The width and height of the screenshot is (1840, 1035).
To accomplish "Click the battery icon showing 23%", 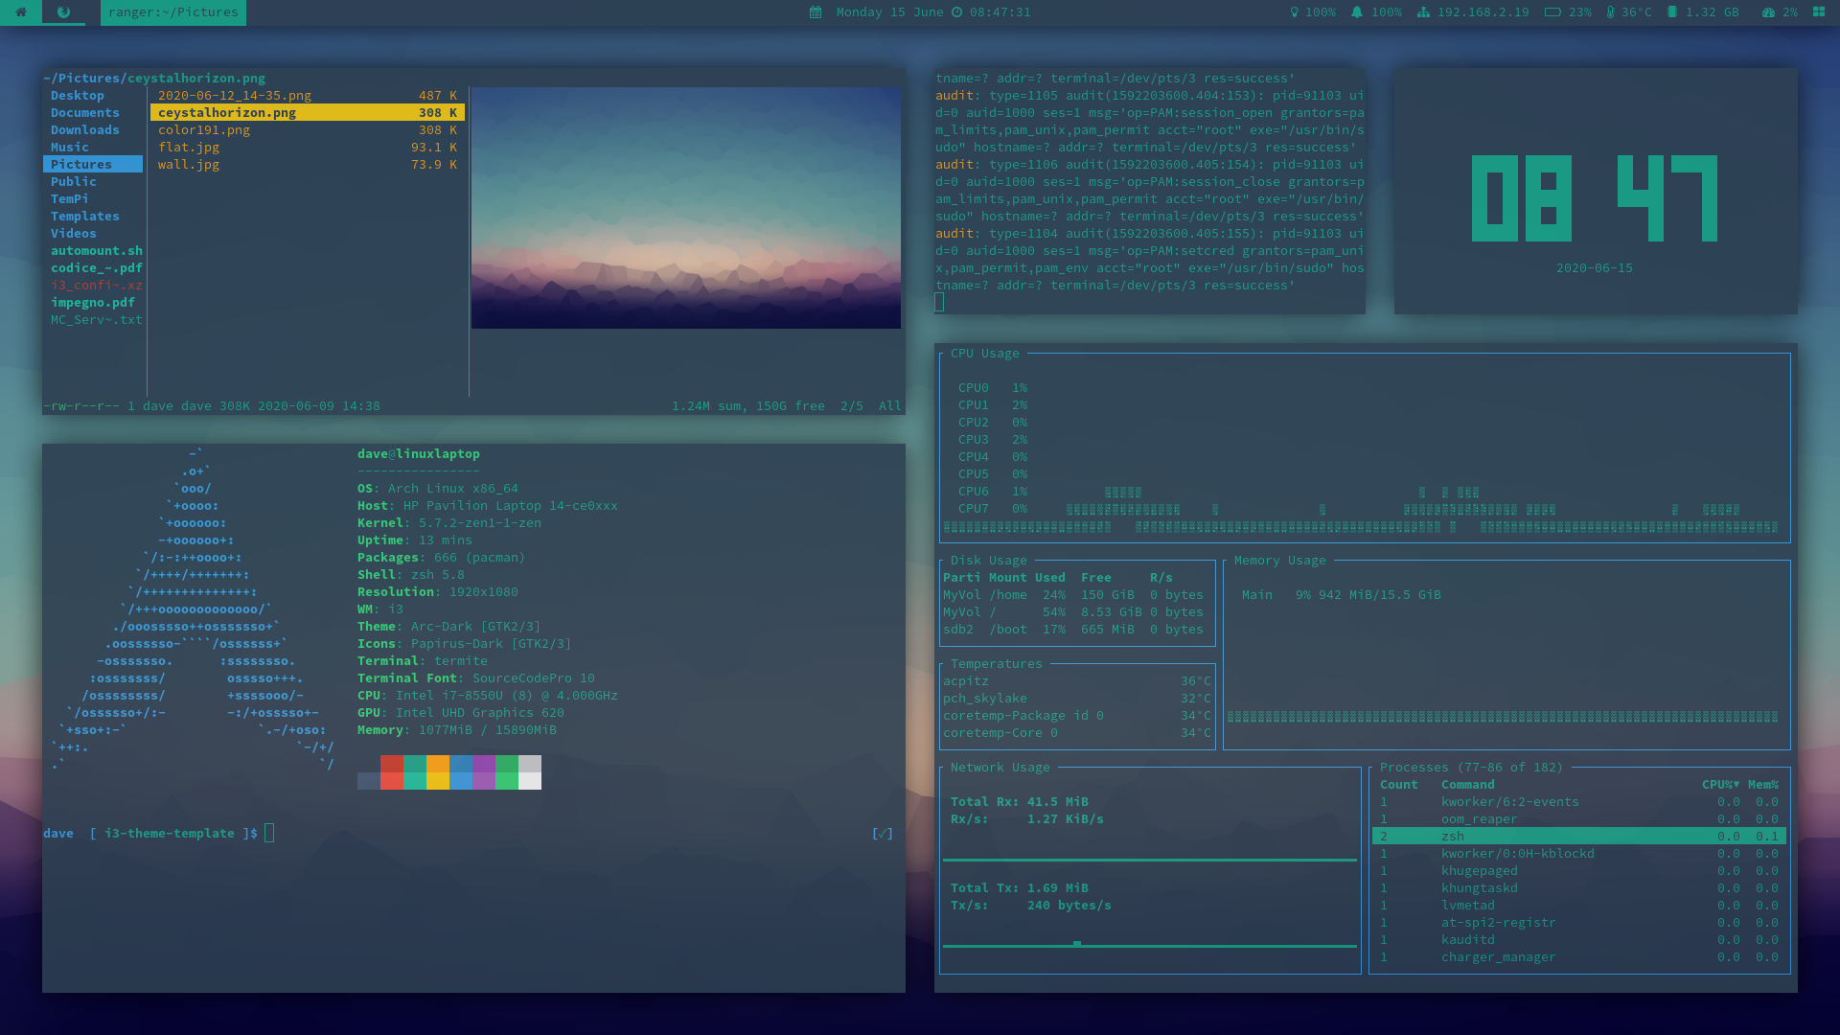I will point(1552,12).
